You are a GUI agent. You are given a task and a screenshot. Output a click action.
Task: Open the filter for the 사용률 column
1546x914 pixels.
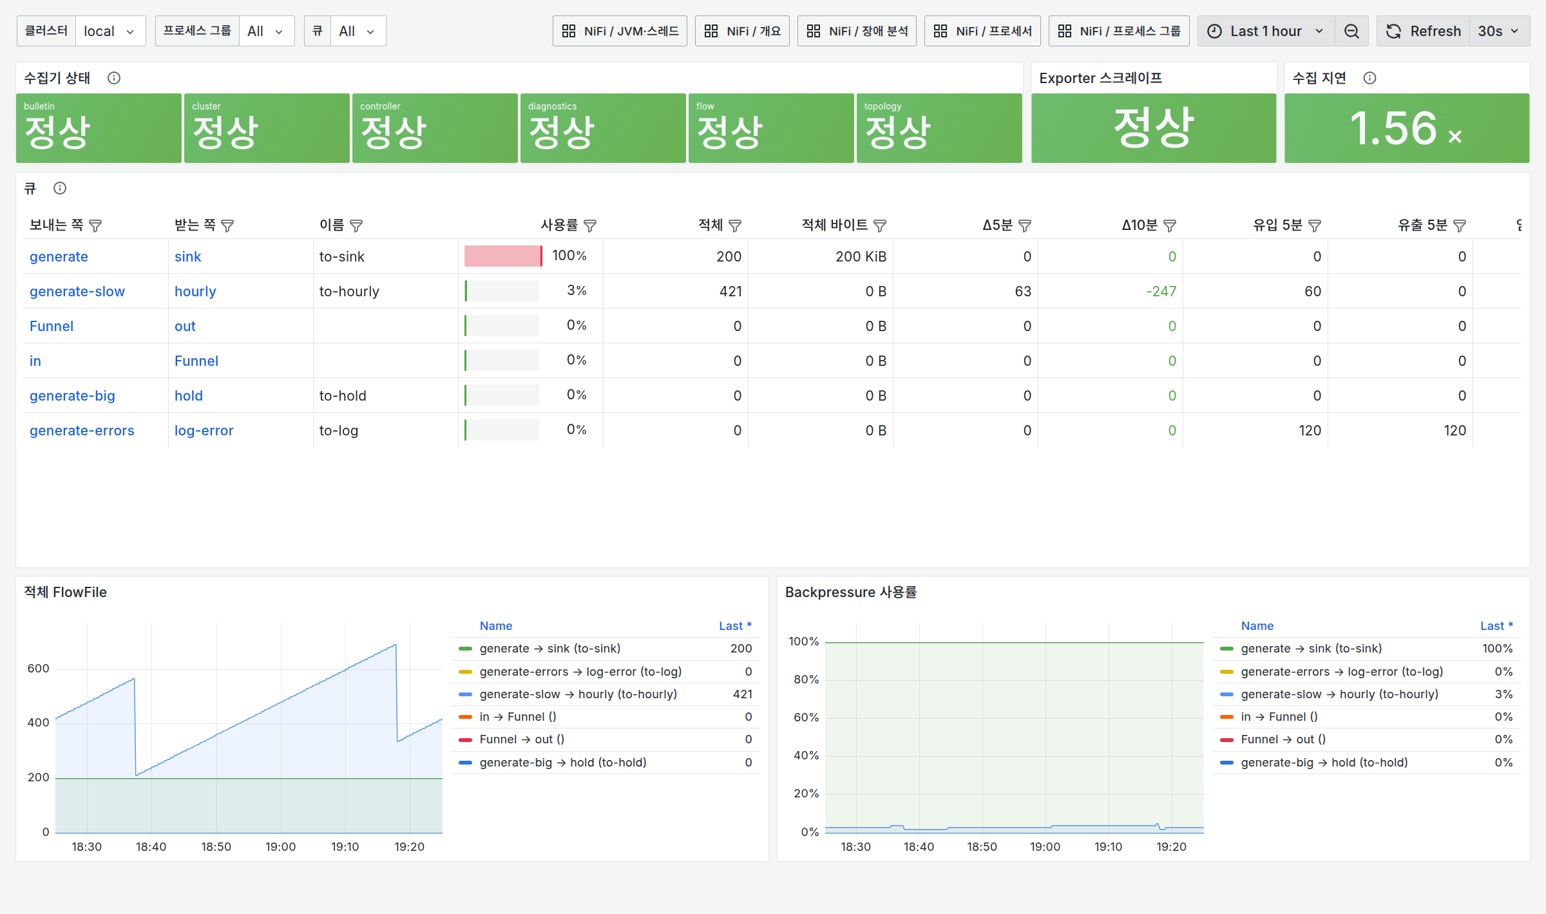(x=590, y=225)
